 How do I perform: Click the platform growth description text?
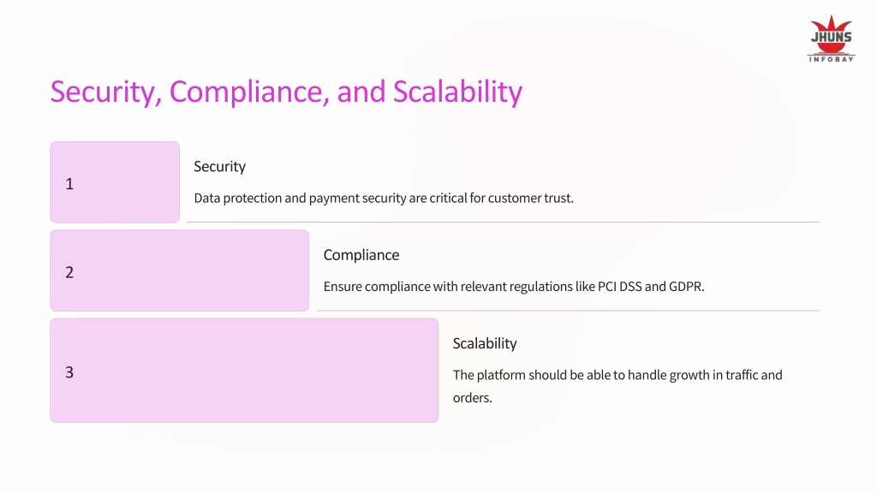[617, 386]
